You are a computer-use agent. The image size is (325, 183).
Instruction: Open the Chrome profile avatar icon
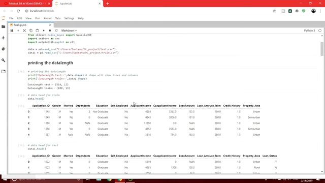[313, 11]
